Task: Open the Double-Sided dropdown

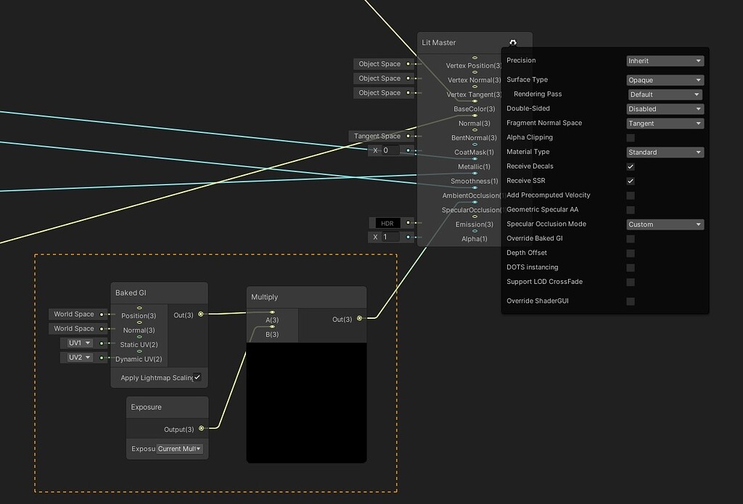Action: pos(664,109)
